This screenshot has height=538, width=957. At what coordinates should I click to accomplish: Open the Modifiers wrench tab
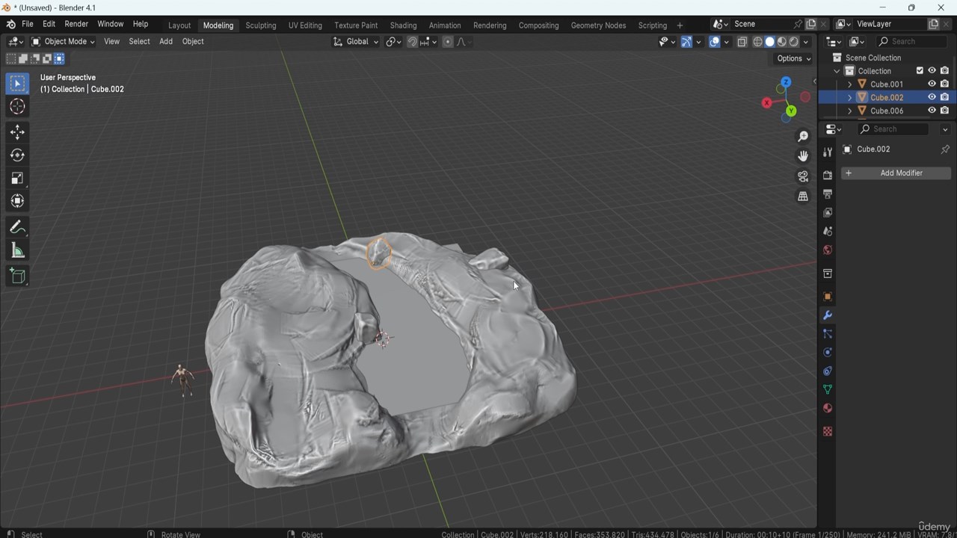pyautogui.click(x=828, y=315)
